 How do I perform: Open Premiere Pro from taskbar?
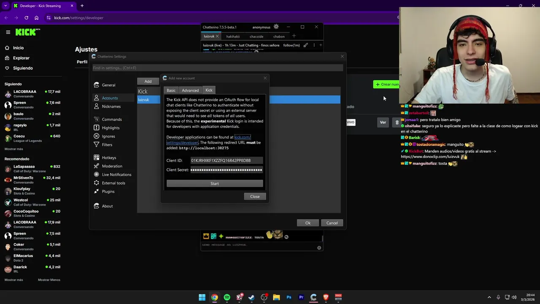pos(301,297)
